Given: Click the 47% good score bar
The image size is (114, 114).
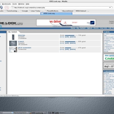Looking at the screenshot, I should pyautogui.click(x=71, y=48).
